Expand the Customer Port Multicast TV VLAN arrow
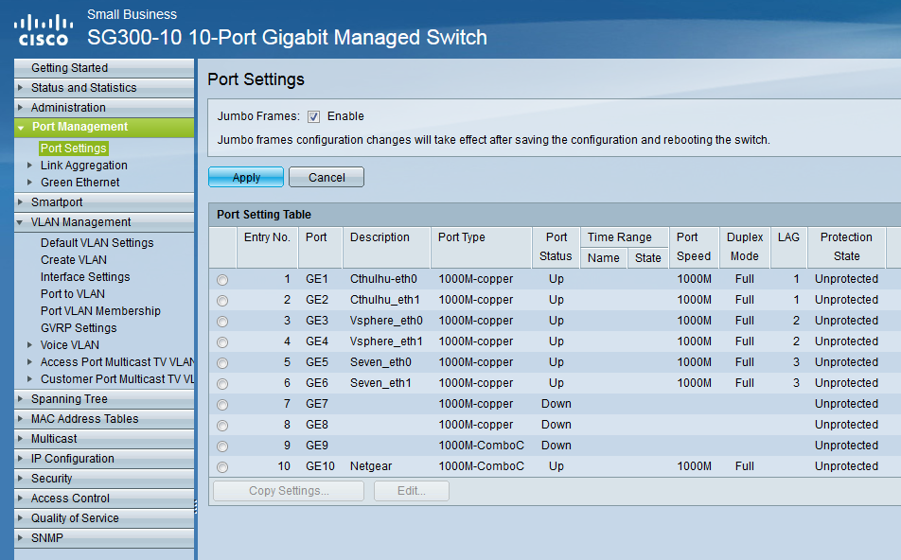This screenshot has height=560, width=901. point(30,379)
